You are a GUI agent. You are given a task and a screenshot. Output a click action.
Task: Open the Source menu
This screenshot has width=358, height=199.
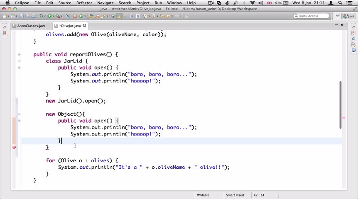(65, 3)
